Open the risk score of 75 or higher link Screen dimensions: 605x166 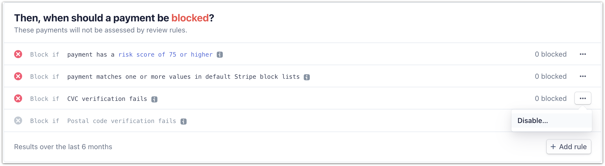click(165, 55)
